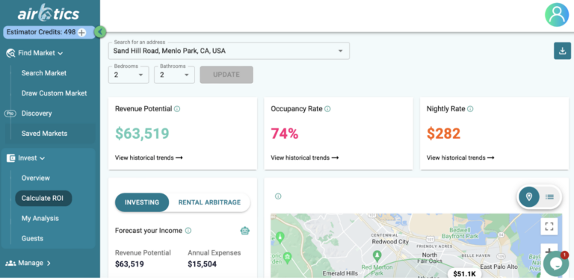
Task: Click the Pro badge beside Discovery
Action: [10, 113]
